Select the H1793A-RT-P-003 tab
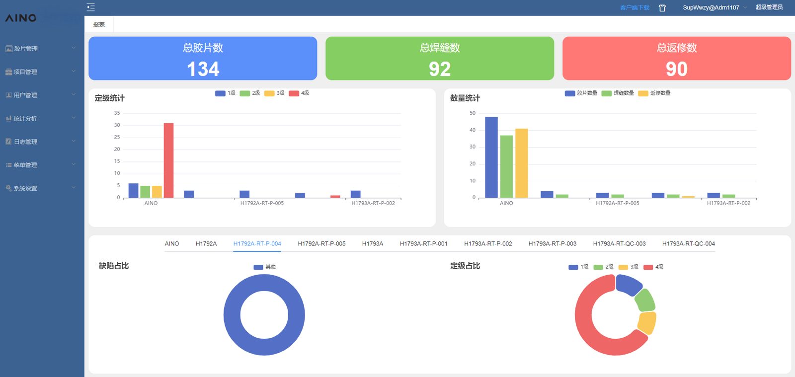The image size is (795, 377). [553, 244]
